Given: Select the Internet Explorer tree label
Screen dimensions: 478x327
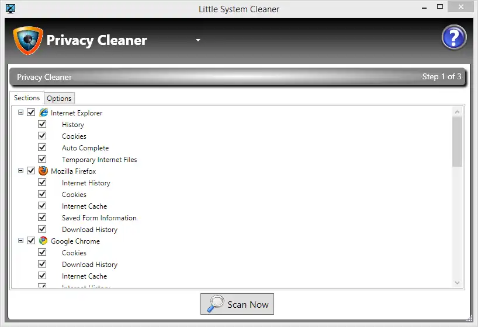Looking at the screenshot, I should (77, 113).
